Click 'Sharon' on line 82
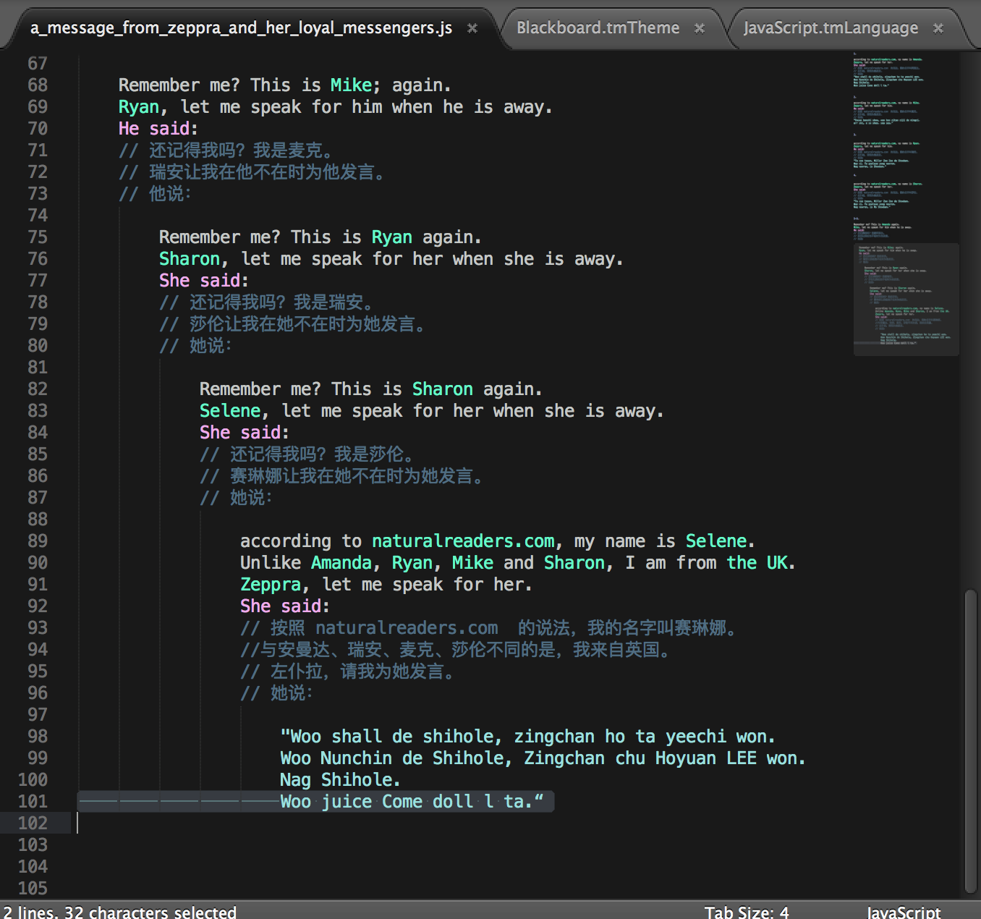Viewport: 981px width, 919px height. click(442, 389)
